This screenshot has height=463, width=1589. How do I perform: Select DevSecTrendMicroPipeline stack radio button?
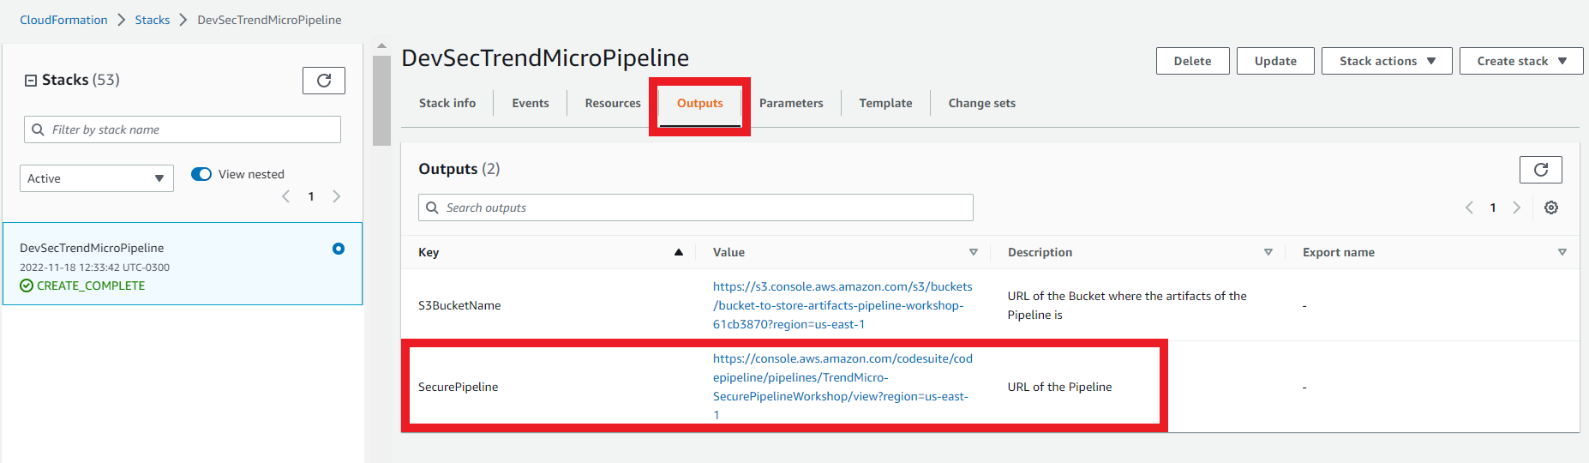(339, 249)
